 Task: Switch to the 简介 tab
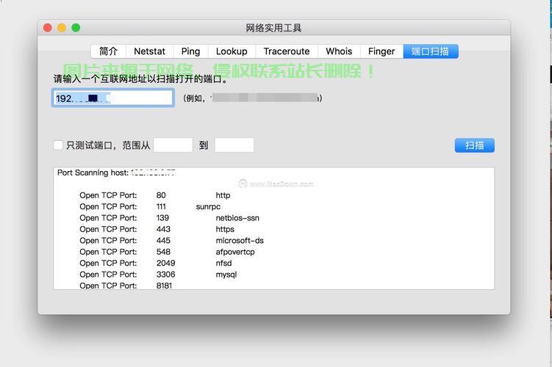pos(108,51)
